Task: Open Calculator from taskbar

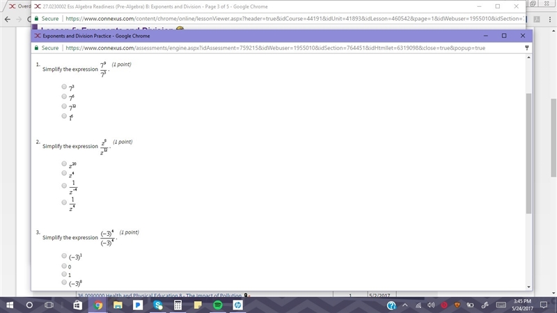Action: (178, 305)
